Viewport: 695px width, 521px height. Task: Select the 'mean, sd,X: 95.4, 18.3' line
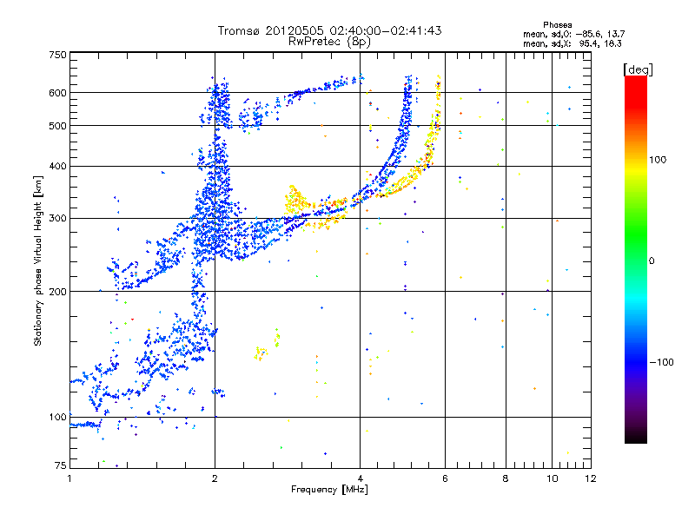[573, 43]
